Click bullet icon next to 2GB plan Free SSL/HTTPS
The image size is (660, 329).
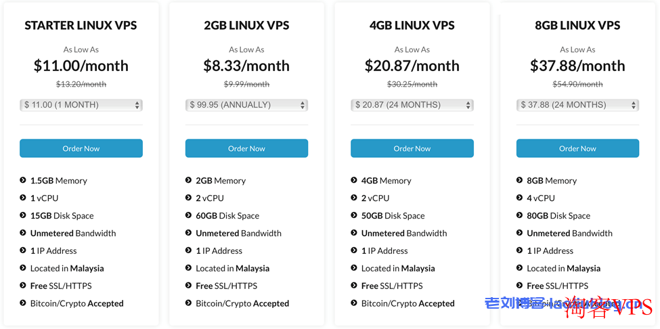pos(188,286)
